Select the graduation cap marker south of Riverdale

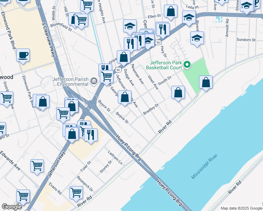tap(197, 39)
